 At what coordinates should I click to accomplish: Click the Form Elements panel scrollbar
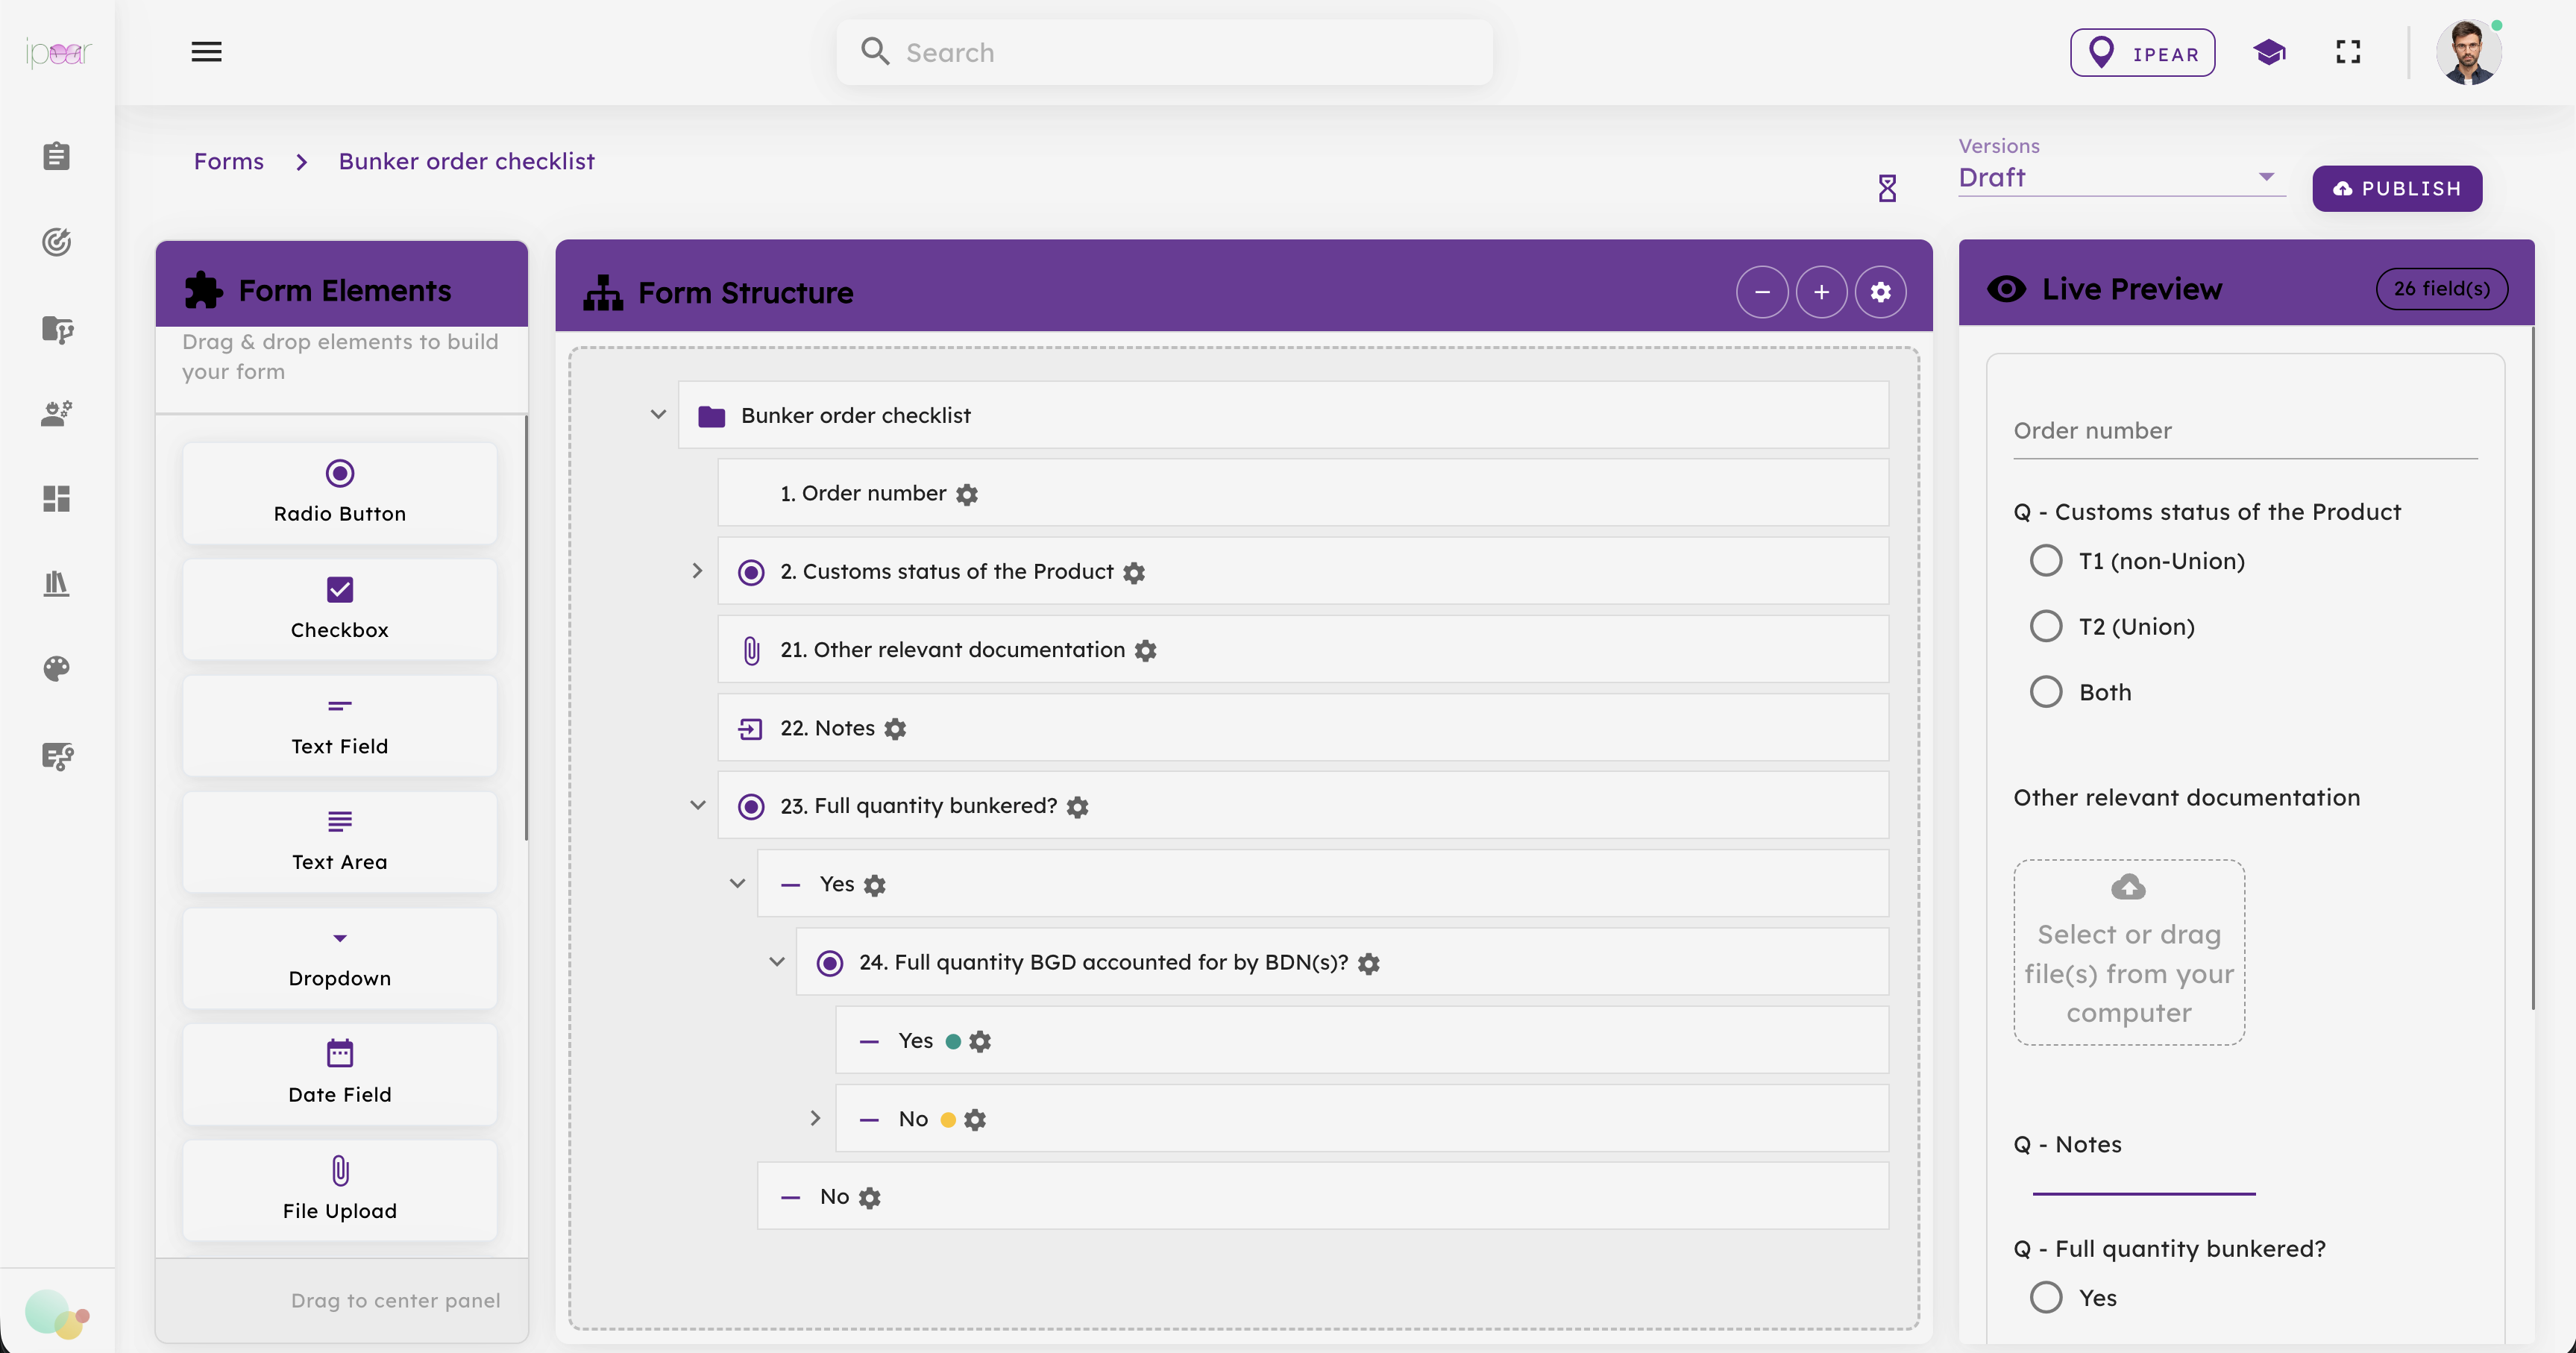click(x=525, y=628)
